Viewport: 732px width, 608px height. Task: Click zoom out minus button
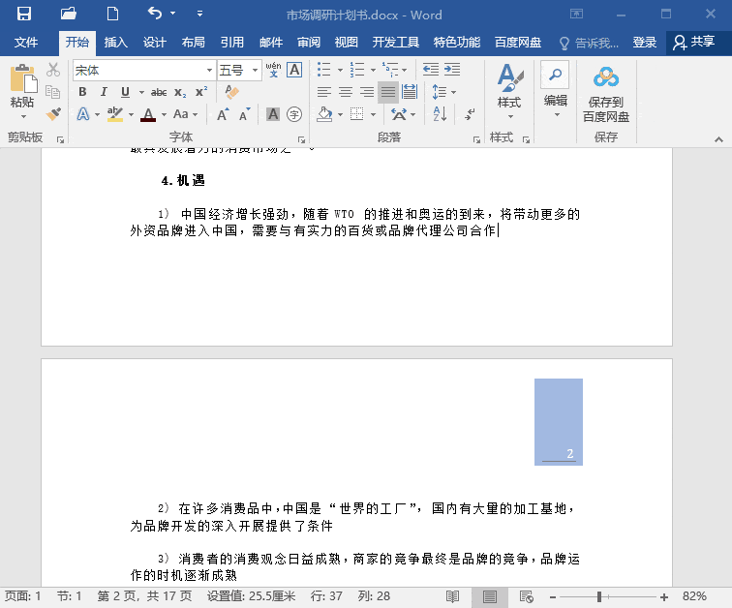pyautogui.click(x=553, y=596)
